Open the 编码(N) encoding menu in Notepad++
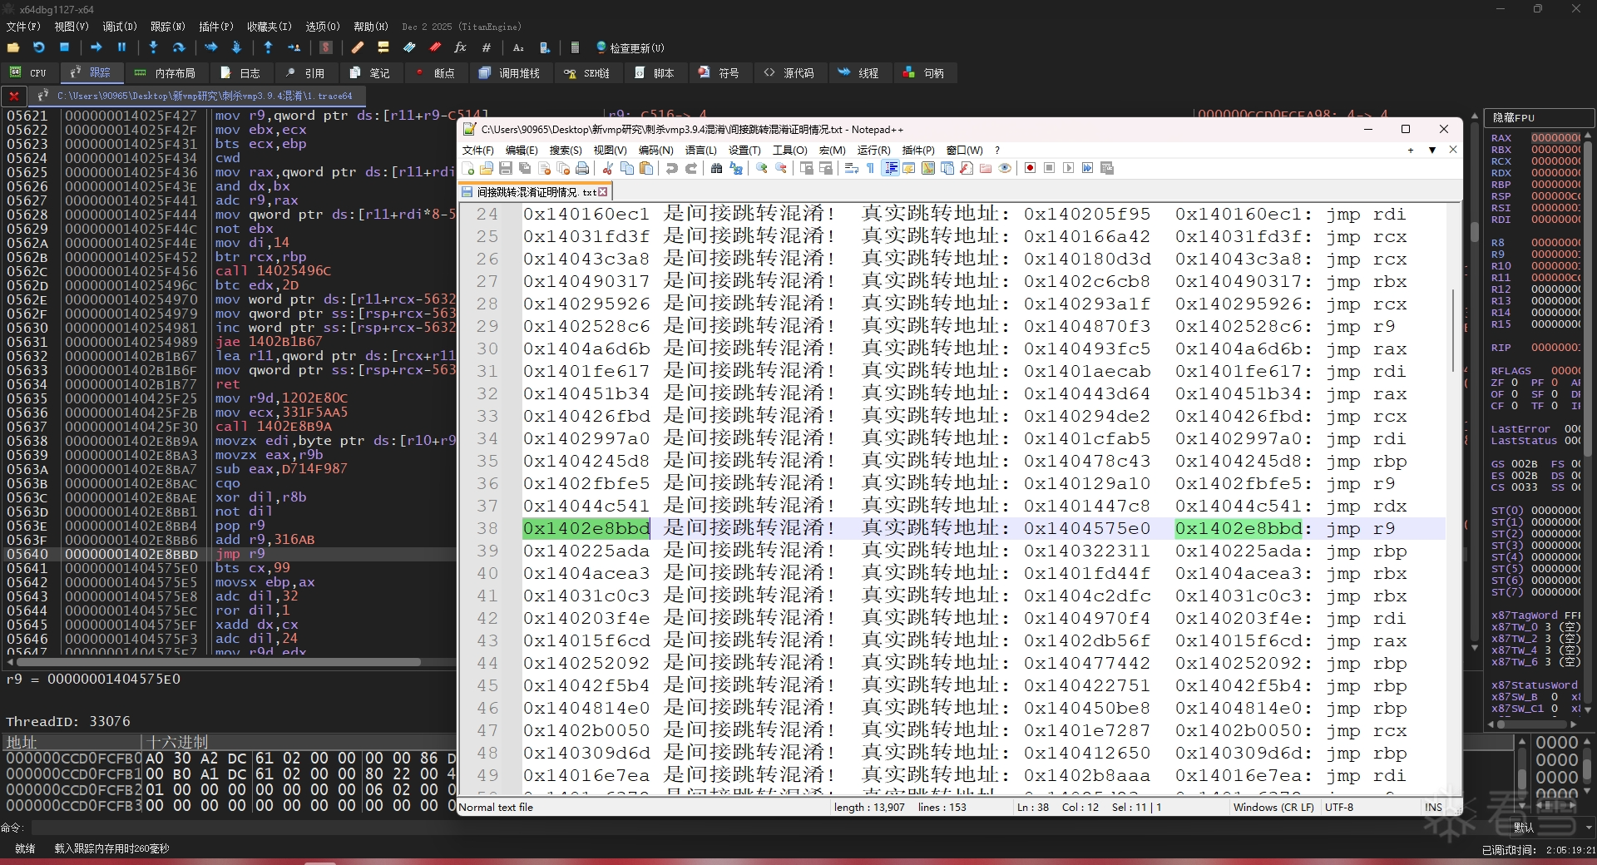 [x=655, y=151]
